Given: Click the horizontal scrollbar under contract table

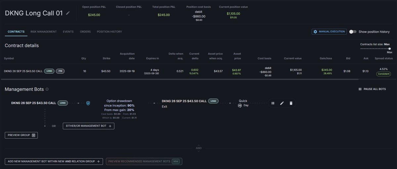Looking at the screenshot, I should click(180, 79).
